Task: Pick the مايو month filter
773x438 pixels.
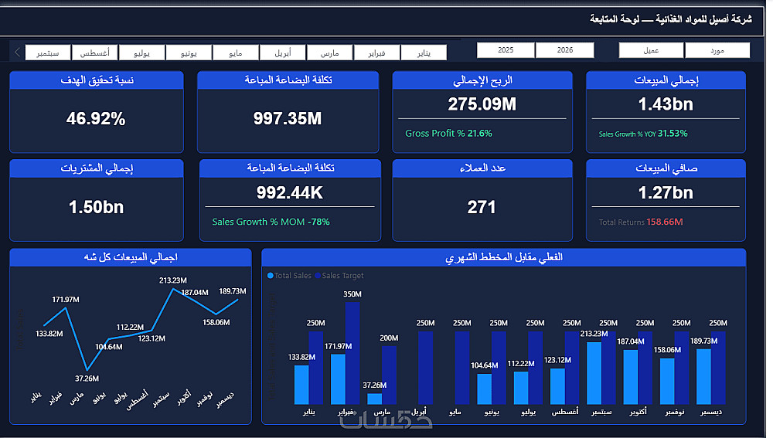Action: click(236, 53)
